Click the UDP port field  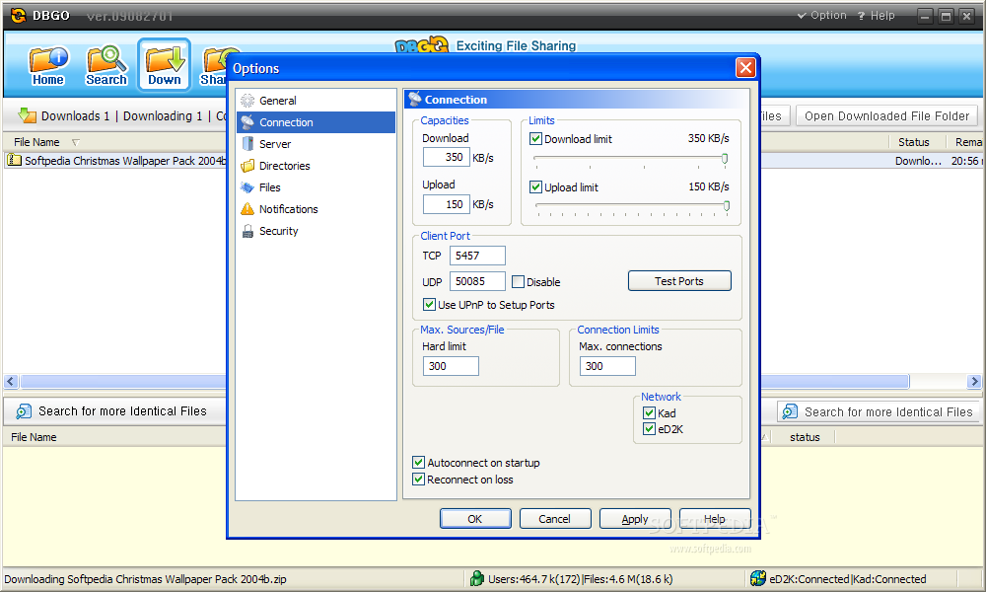477,281
